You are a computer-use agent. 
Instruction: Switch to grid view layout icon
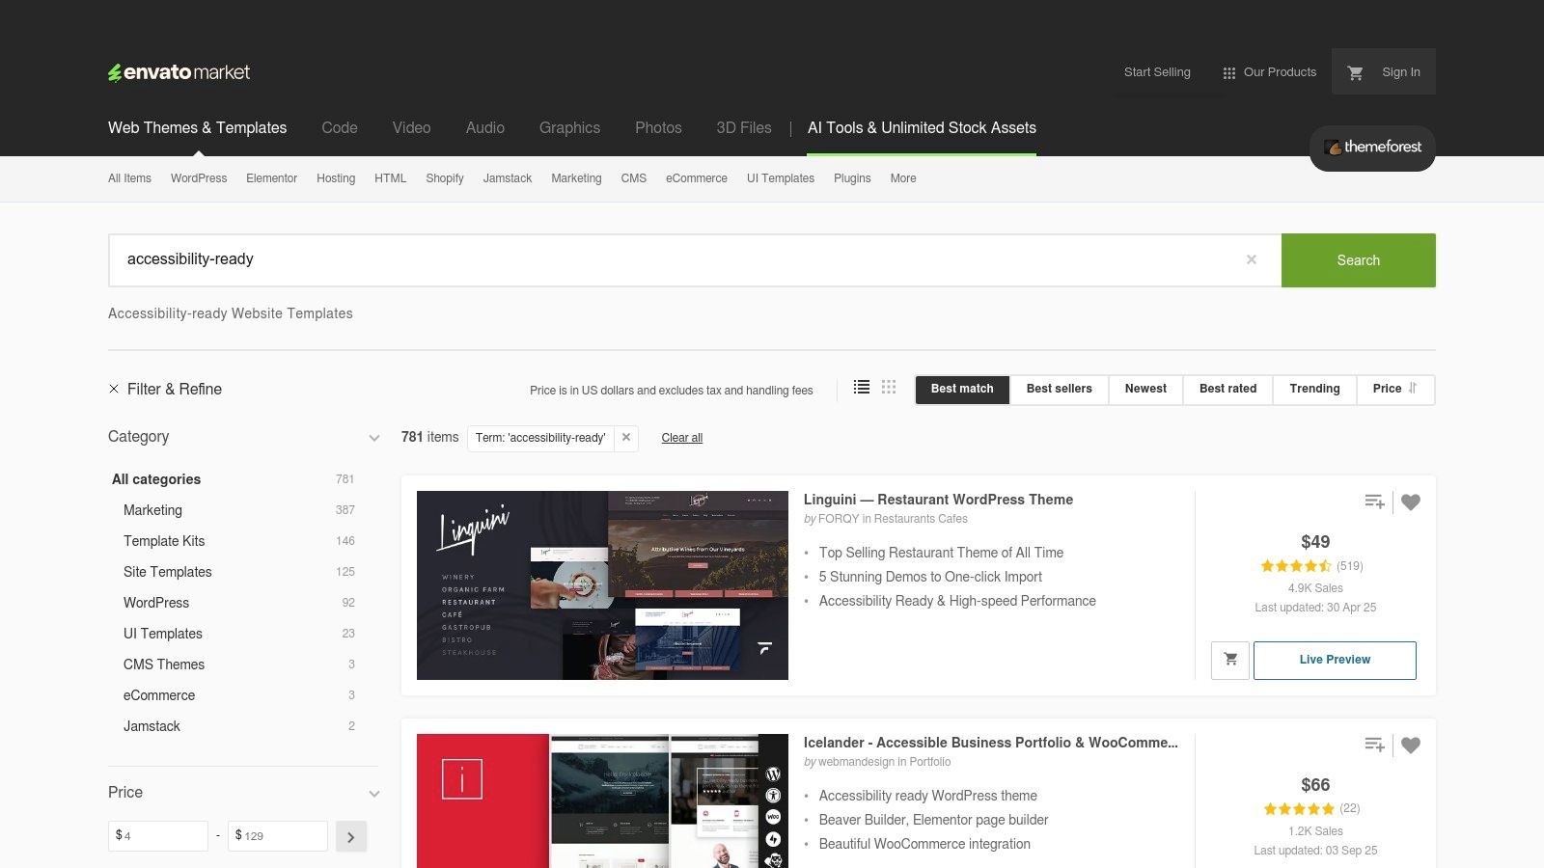(x=889, y=387)
